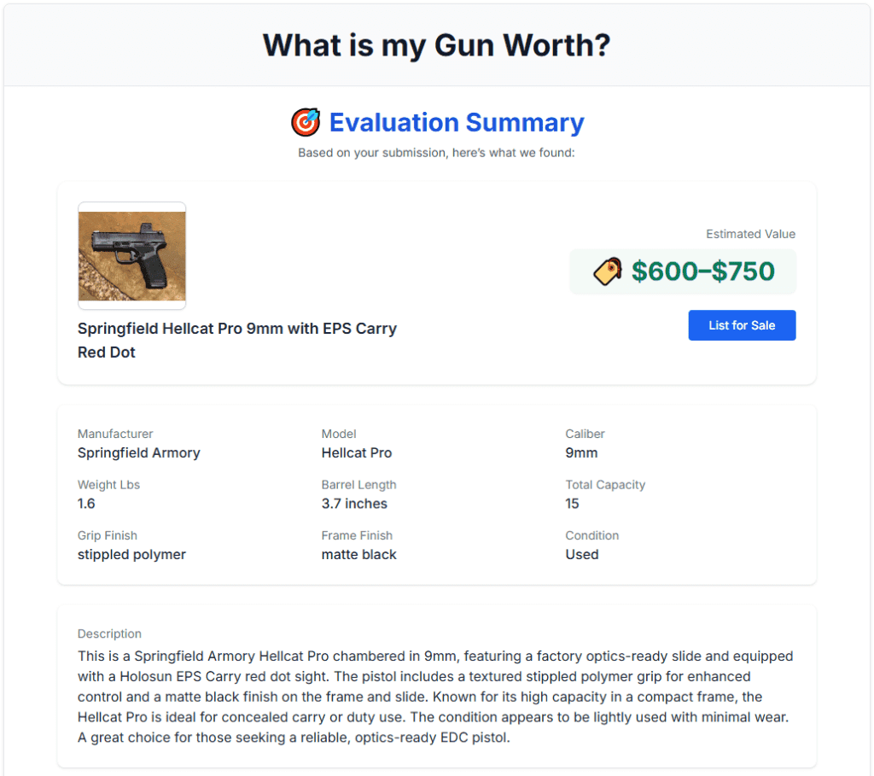This screenshot has height=776, width=874.
Task: Click the price tag icon
Action: [607, 271]
